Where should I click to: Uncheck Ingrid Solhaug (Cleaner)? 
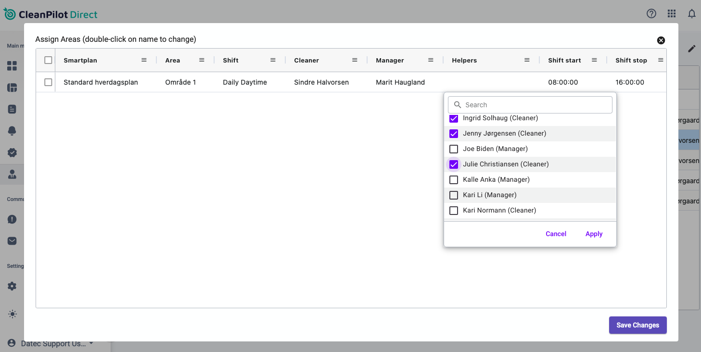[x=454, y=118]
